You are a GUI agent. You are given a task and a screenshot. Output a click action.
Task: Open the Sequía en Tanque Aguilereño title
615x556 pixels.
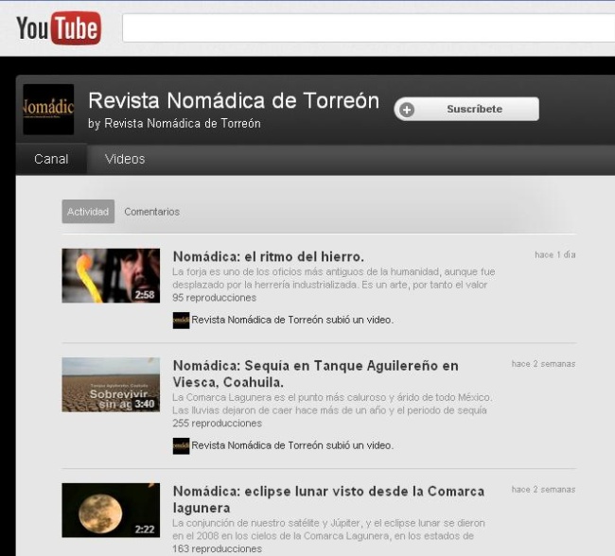(315, 366)
